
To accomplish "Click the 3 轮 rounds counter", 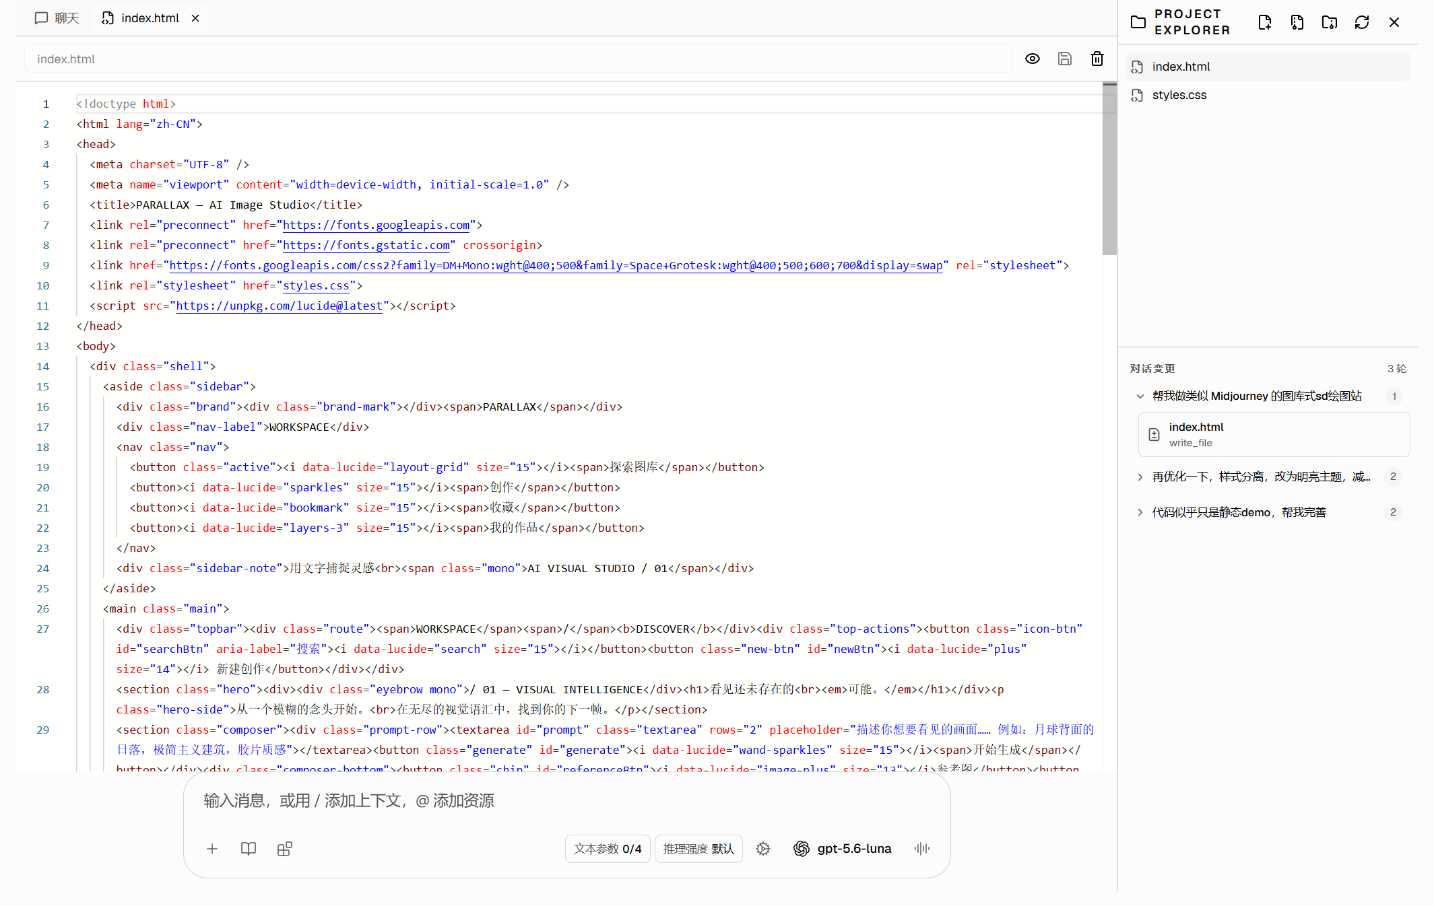I will click(1397, 369).
